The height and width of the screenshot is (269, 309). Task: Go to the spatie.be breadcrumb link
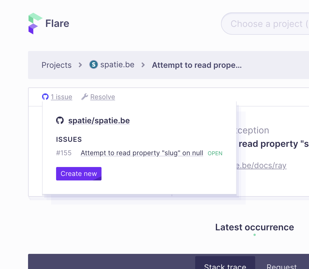(x=117, y=65)
